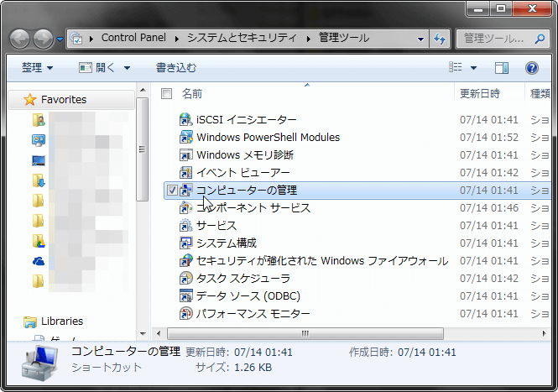Viewport: 558px width, 392px height.
Task: Select the イベント ビューアー icon
Action: [x=185, y=172]
